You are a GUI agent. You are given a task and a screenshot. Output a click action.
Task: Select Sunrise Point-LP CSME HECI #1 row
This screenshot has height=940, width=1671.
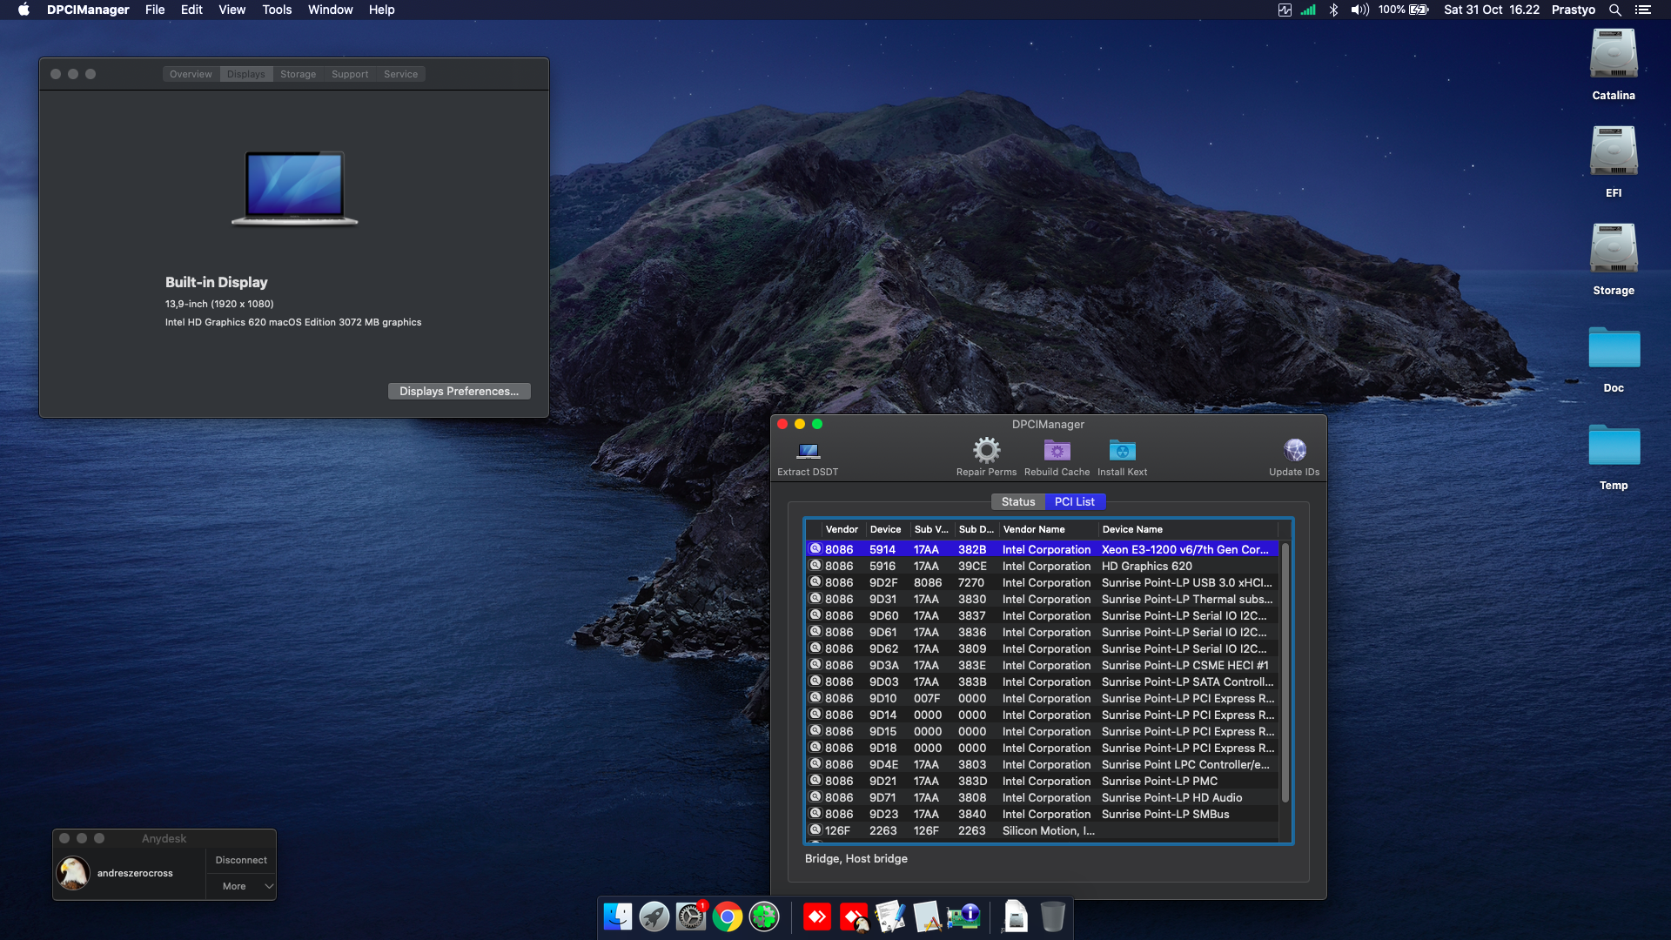tap(1042, 665)
